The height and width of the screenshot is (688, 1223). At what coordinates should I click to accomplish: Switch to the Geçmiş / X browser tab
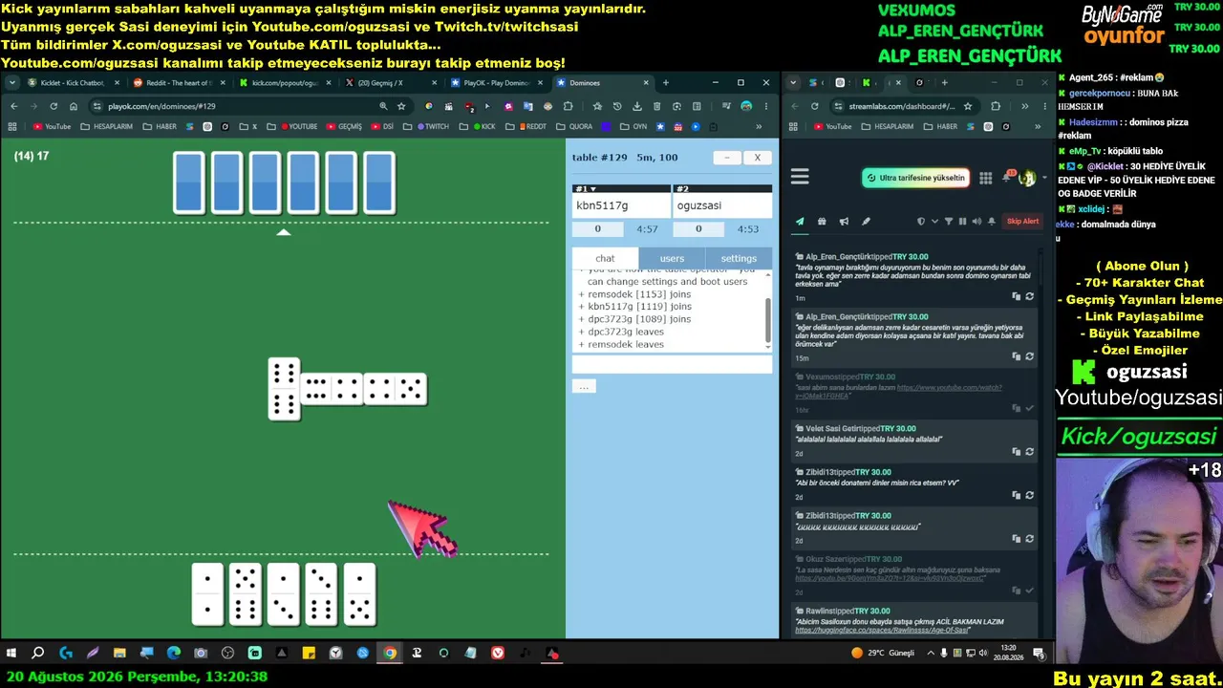tap(391, 83)
